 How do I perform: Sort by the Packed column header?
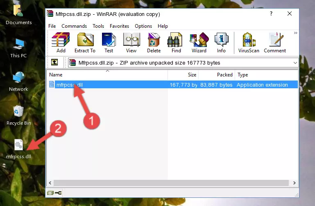(x=217, y=75)
